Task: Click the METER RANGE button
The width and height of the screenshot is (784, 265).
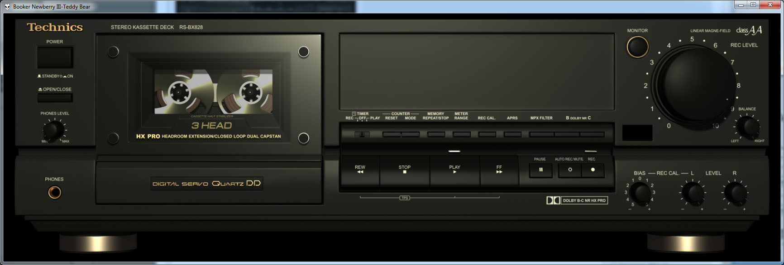Action: point(462,134)
